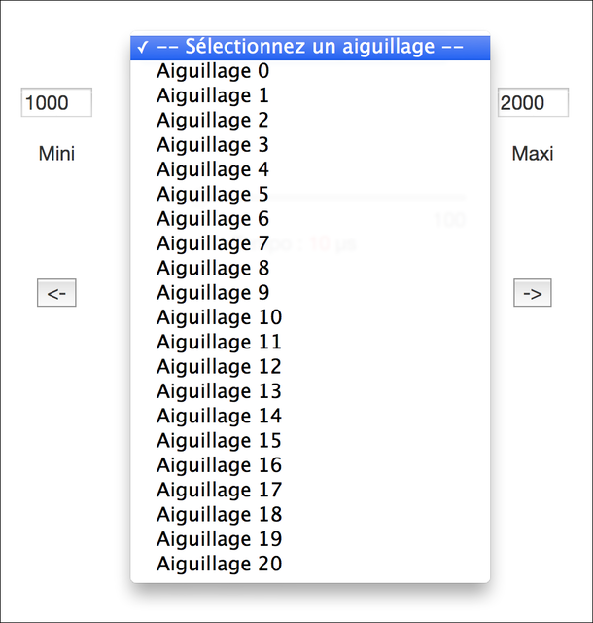Choose Aiguillage 7
Image resolution: width=593 pixels, height=623 pixels.
tap(310, 244)
